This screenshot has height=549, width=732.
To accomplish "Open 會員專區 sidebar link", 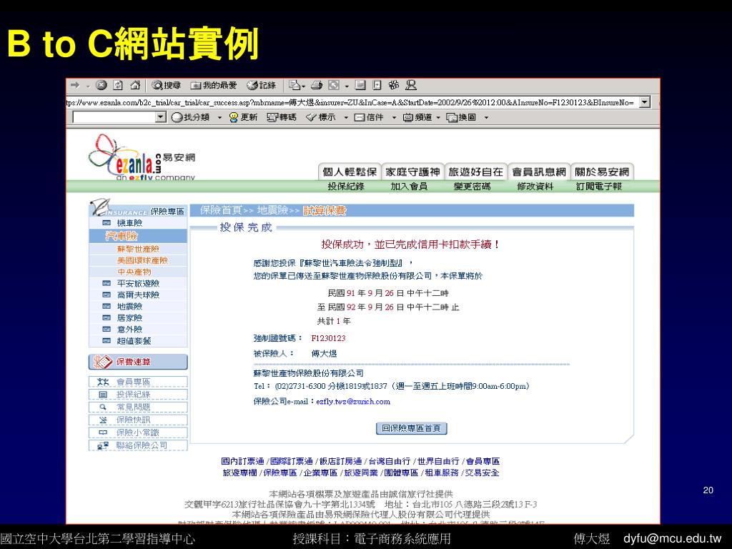I will click(138, 382).
